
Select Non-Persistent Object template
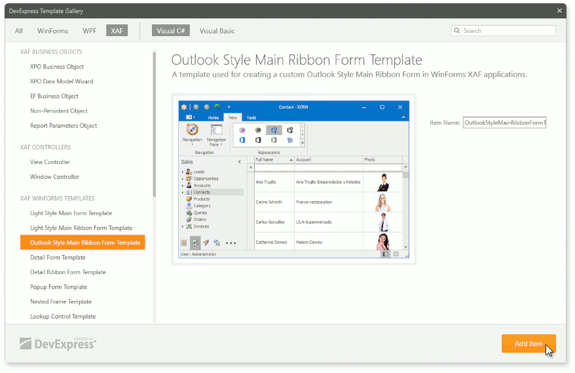tap(59, 111)
